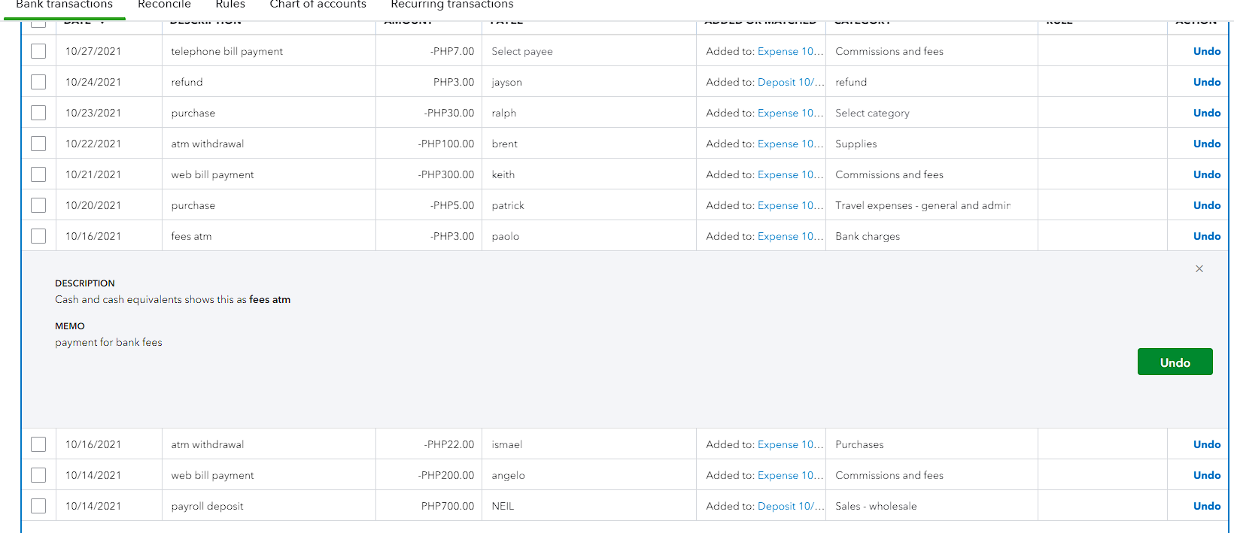Undo the telephone bill payment transaction
Viewport: 1234px width, 533px height.
pyautogui.click(x=1207, y=51)
